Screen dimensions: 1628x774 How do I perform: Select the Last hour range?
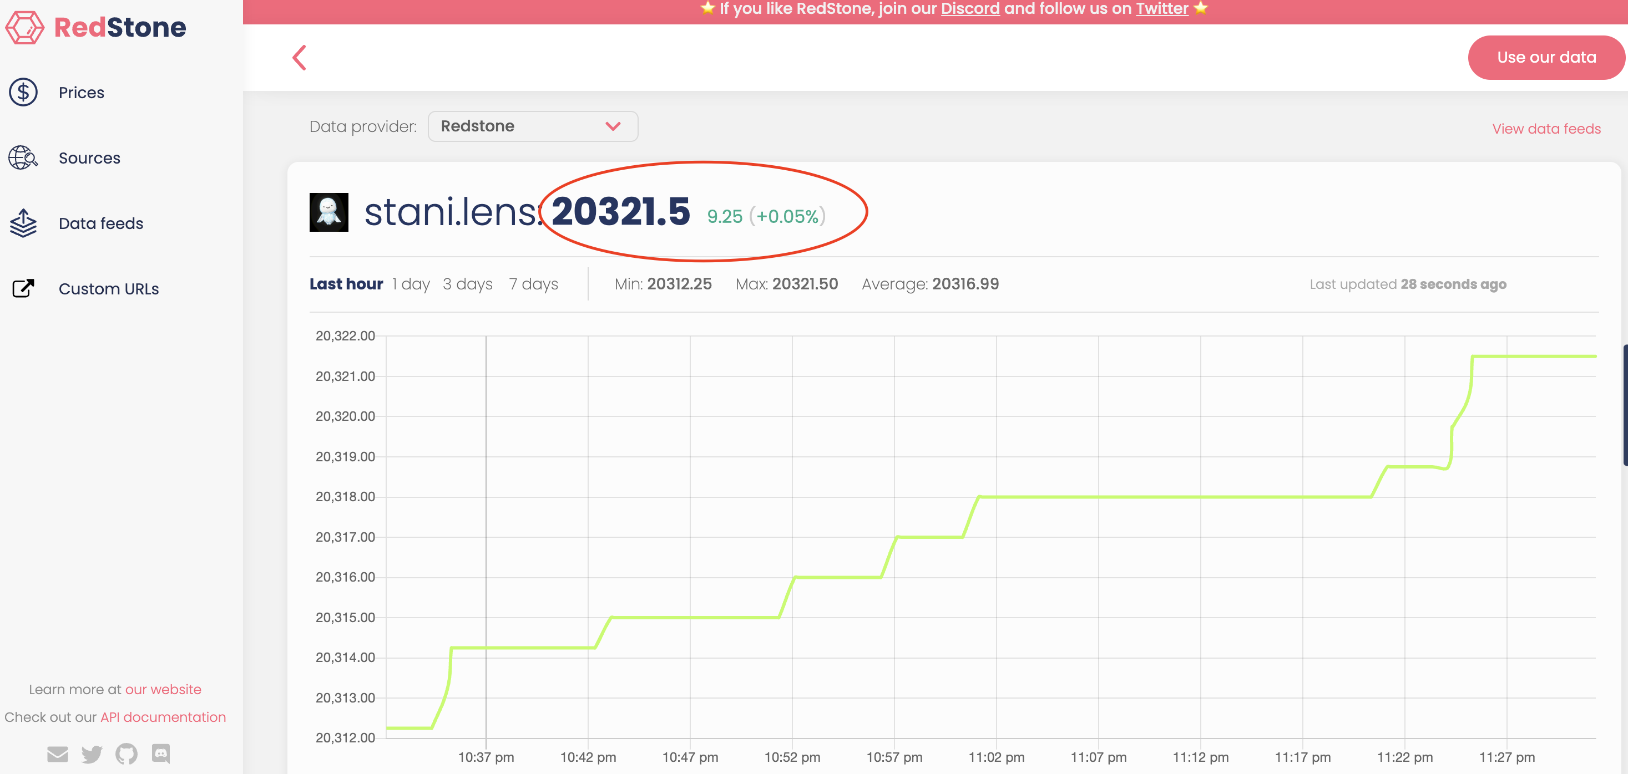click(x=346, y=284)
